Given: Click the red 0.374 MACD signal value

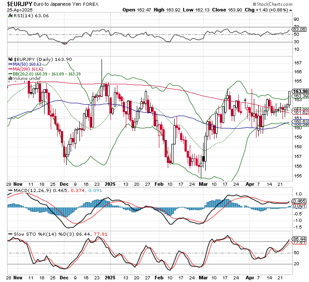Looking at the screenshot, I should (78, 191).
